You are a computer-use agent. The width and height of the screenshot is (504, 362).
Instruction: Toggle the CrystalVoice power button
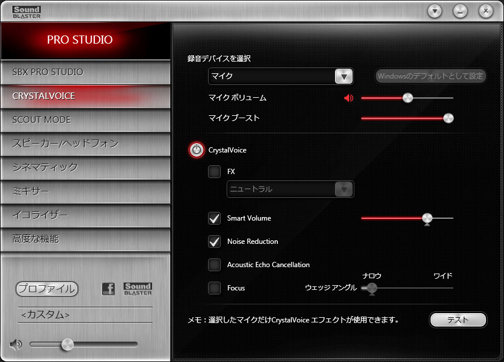pyautogui.click(x=197, y=150)
